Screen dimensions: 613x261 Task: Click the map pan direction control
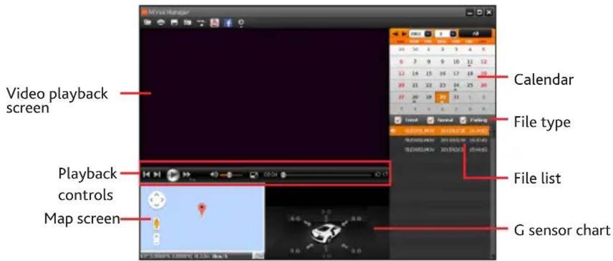pyautogui.click(x=158, y=200)
